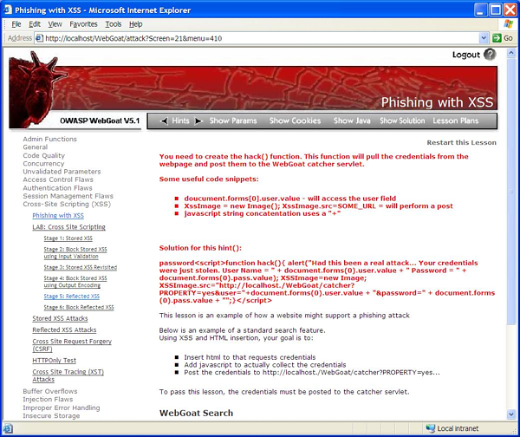Open Stage 4: Block Stored XSS using Output Encoding
Image resolution: width=520 pixels, height=437 pixels.
[x=75, y=282]
